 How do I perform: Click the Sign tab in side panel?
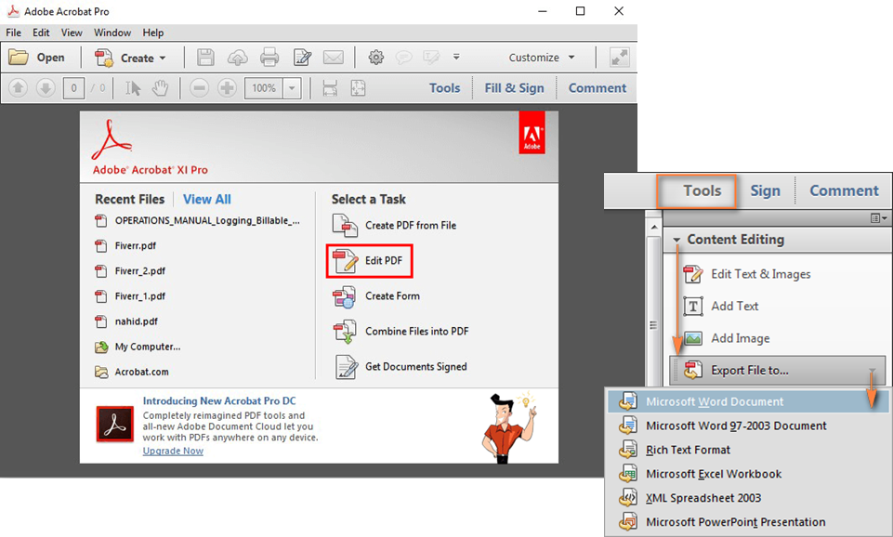(765, 190)
